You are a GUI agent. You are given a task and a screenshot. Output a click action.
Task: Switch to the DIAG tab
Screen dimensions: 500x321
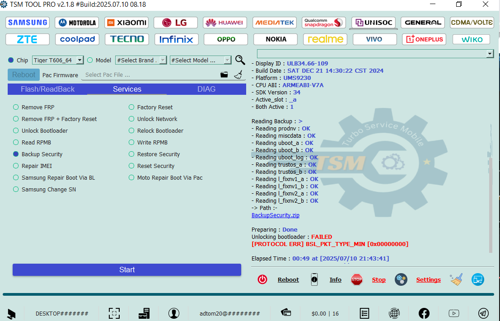[206, 89]
